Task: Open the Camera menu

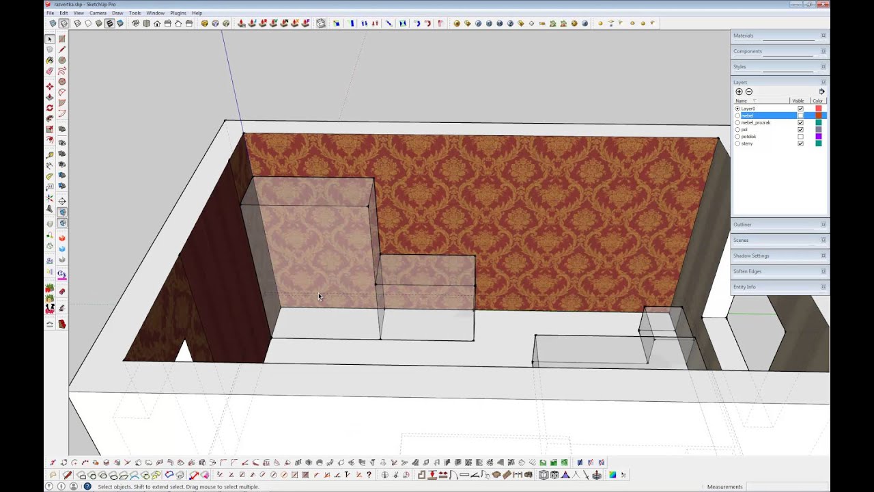Action: click(98, 13)
